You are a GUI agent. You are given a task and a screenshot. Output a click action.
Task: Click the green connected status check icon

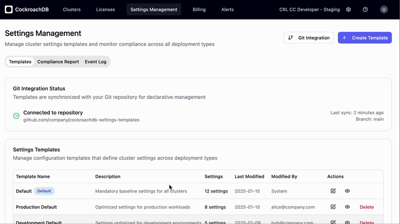click(x=17, y=116)
